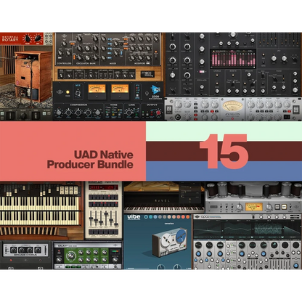Click the UAD Native Producer Bundle title

[90, 160]
